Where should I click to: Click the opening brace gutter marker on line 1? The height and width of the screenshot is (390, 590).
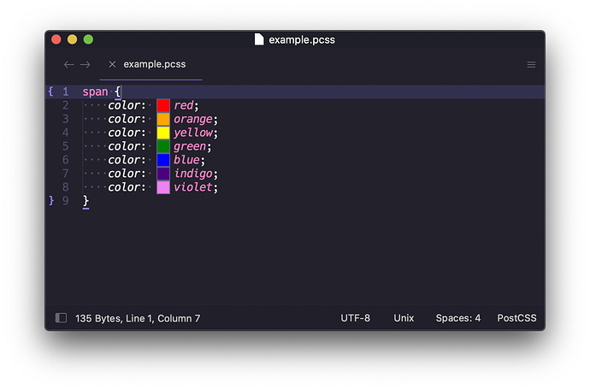(50, 92)
